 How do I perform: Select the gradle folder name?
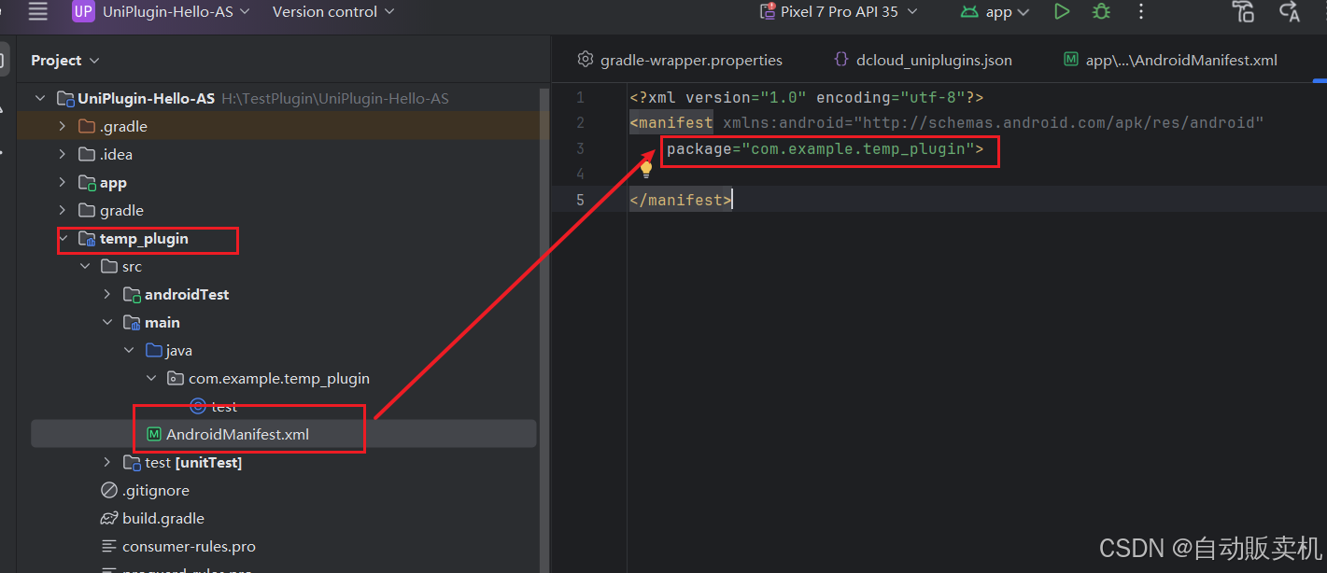click(x=121, y=210)
